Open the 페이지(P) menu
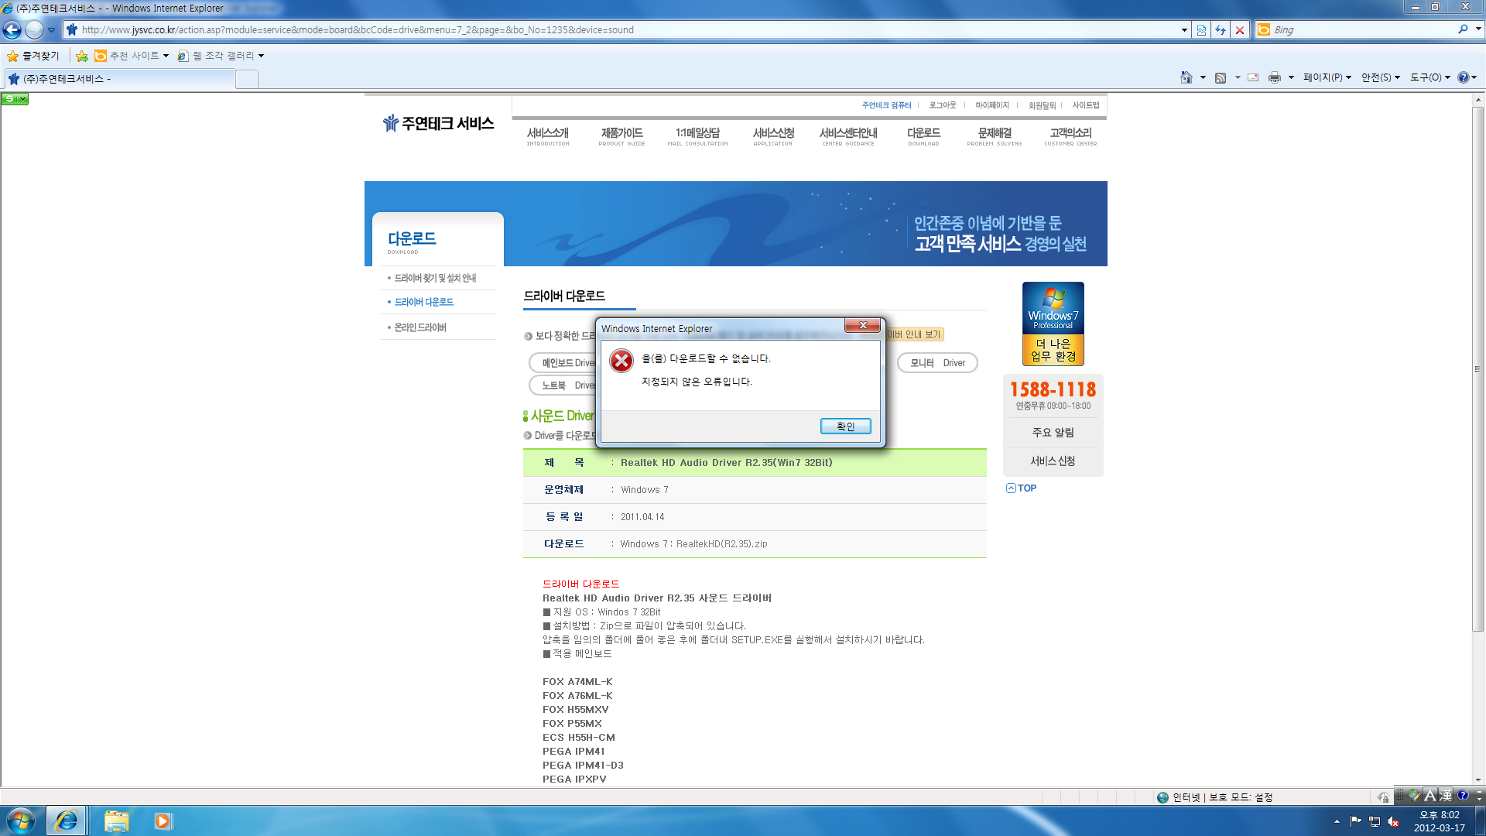Viewport: 1486px width, 836px height. click(1327, 77)
